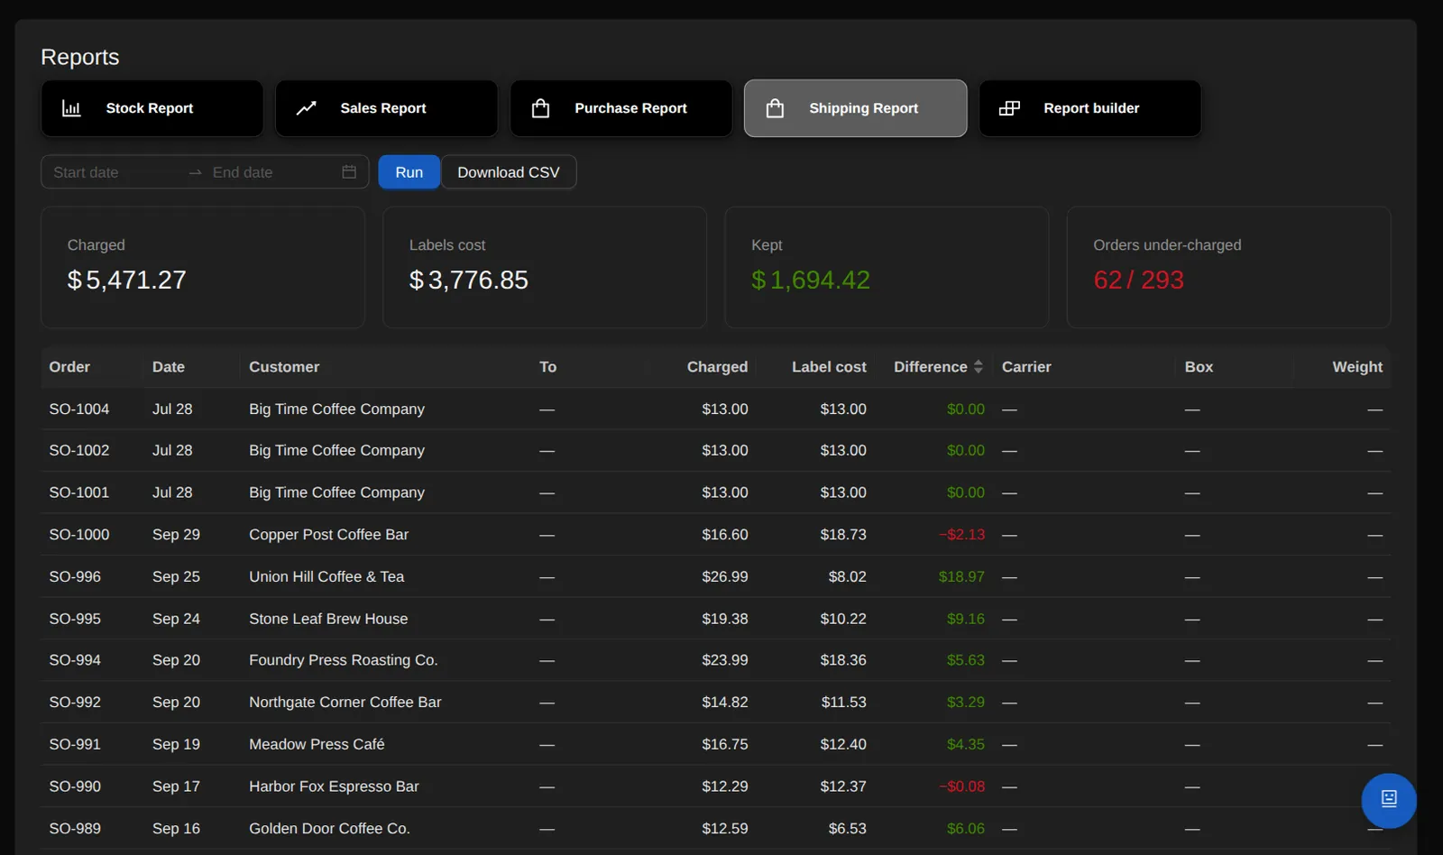Image resolution: width=1443 pixels, height=855 pixels.
Task: Switch to the Sales Report tab
Action: [x=387, y=108]
